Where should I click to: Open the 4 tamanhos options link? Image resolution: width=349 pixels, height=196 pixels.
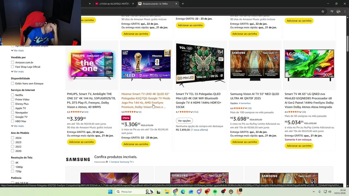[245, 103]
